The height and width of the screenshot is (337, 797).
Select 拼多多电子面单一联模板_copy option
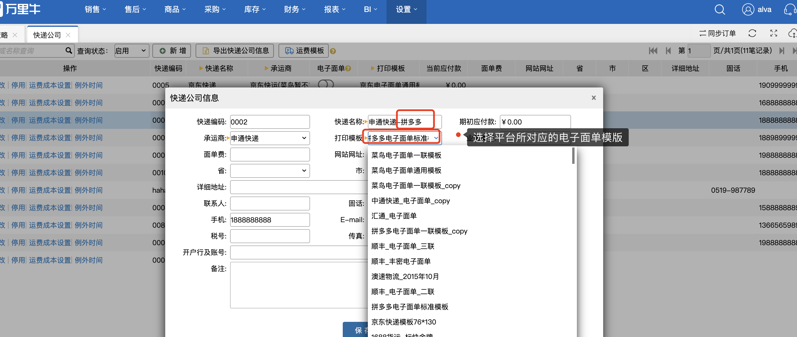coord(419,231)
